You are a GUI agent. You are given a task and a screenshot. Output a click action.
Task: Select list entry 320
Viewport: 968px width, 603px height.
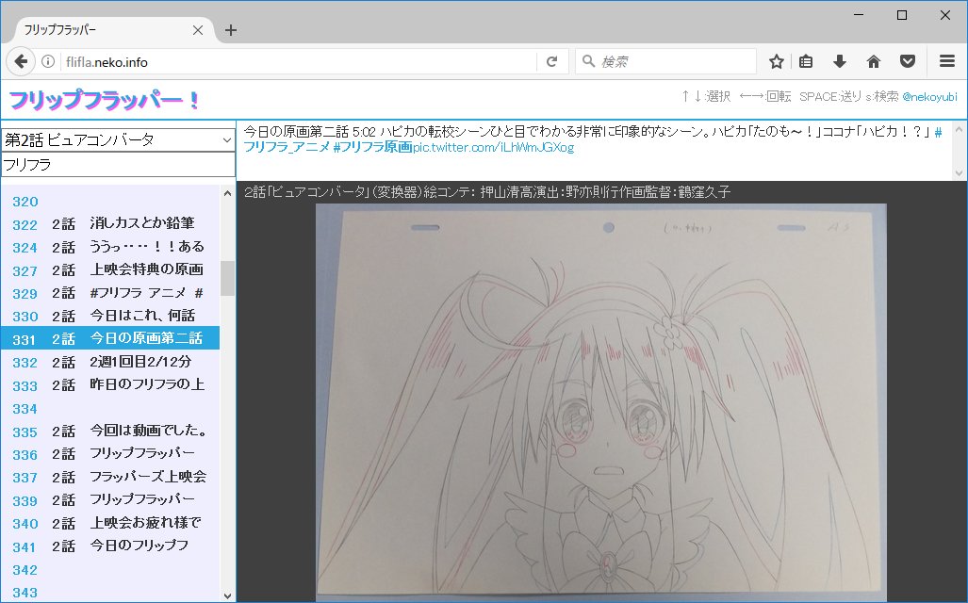coord(110,202)
